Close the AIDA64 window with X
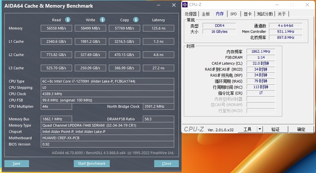Image resolution: width=316 pixels, height=173 pixels. coord(174,5)
